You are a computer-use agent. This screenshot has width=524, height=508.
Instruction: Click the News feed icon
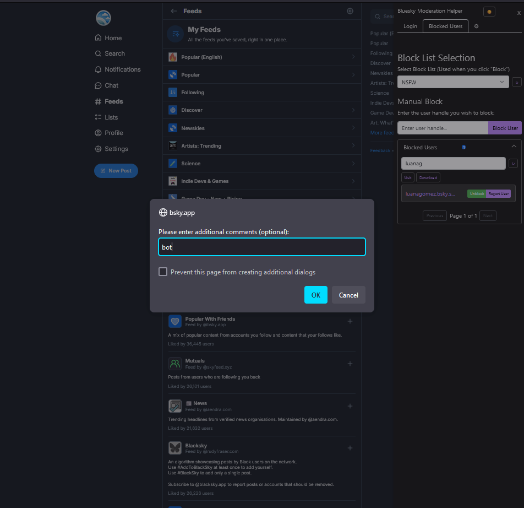tap(175, 406)
